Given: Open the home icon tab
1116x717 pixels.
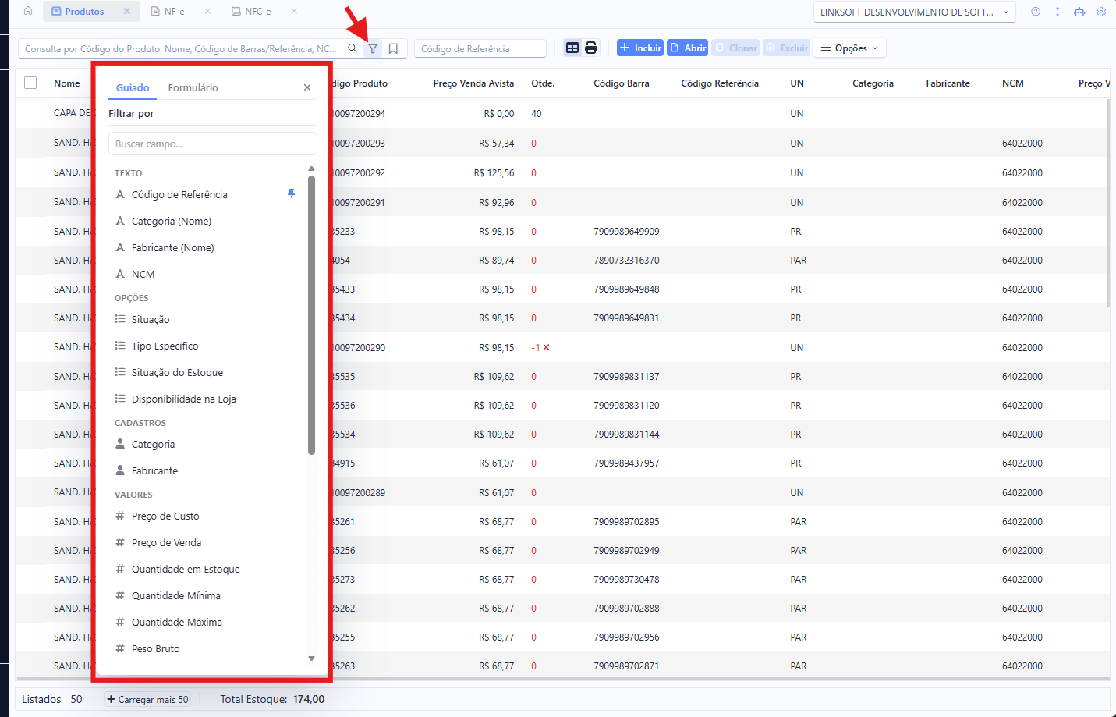Looking at the screenshot, I should [x=28, y=11].
